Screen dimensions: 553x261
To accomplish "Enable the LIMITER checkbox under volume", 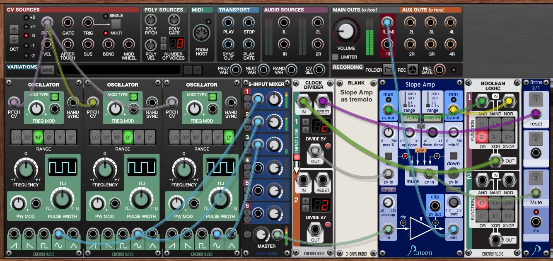I will coord(335,57).
